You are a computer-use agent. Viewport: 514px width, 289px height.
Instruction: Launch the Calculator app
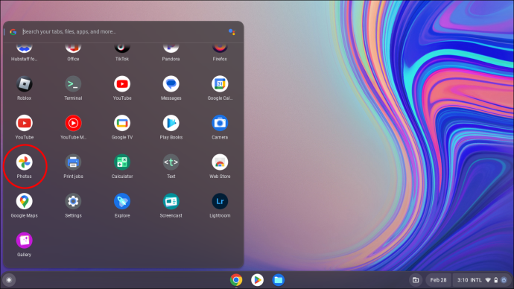coord(122,162)
